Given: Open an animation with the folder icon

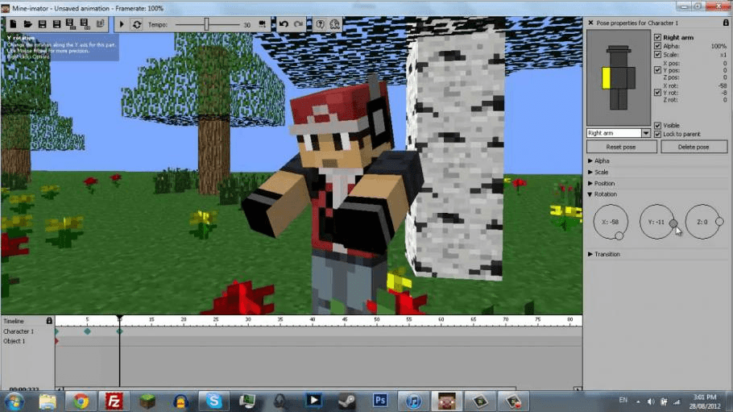Looking at the screenshot, I should [27, 24].
